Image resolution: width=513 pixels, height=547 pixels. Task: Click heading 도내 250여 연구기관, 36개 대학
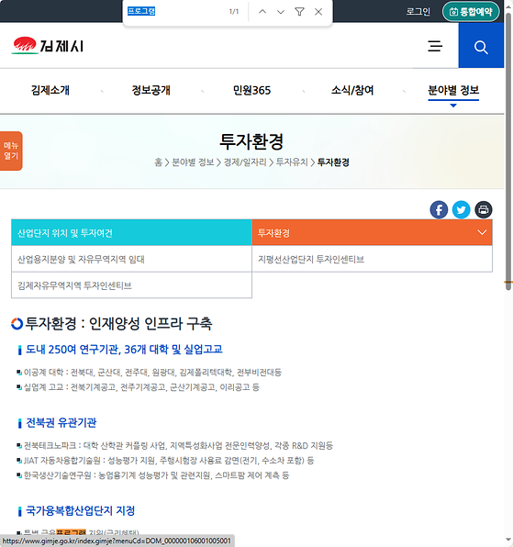coord(124,349)
